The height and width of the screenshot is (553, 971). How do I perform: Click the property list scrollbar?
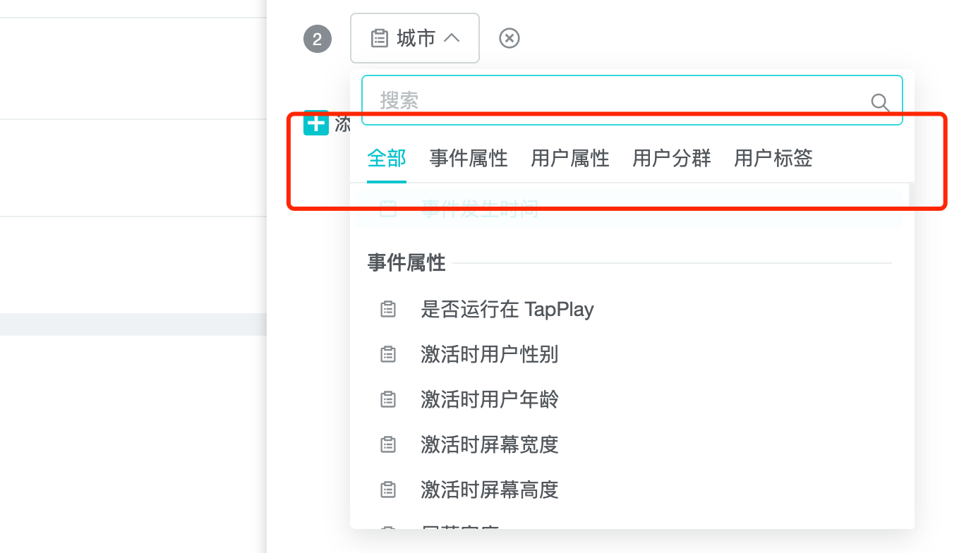(x=911, y=282)
